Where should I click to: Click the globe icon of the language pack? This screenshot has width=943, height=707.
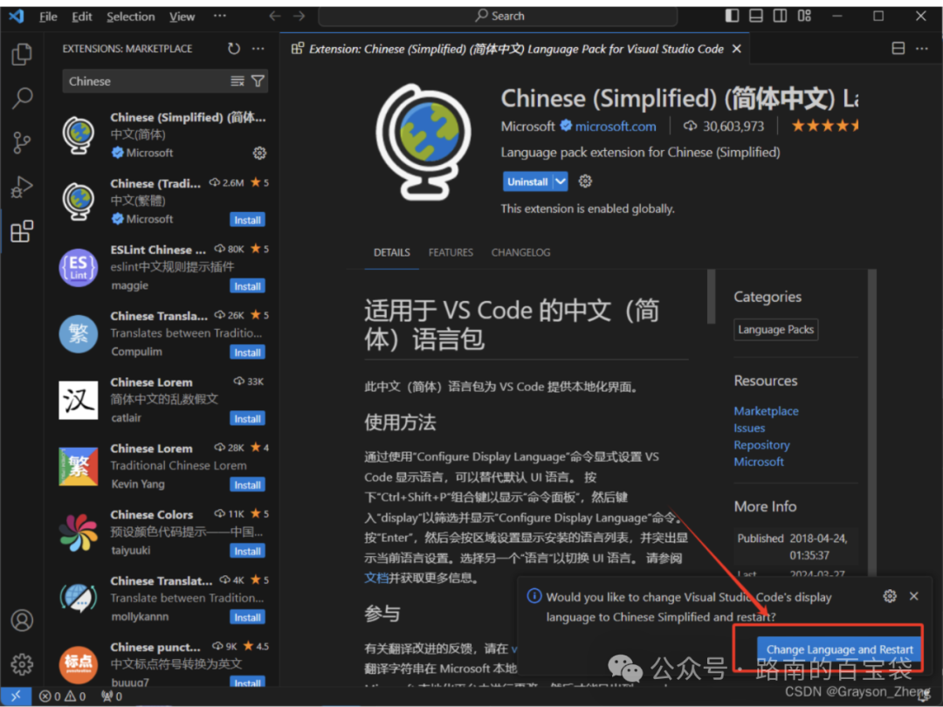(424, 142)
